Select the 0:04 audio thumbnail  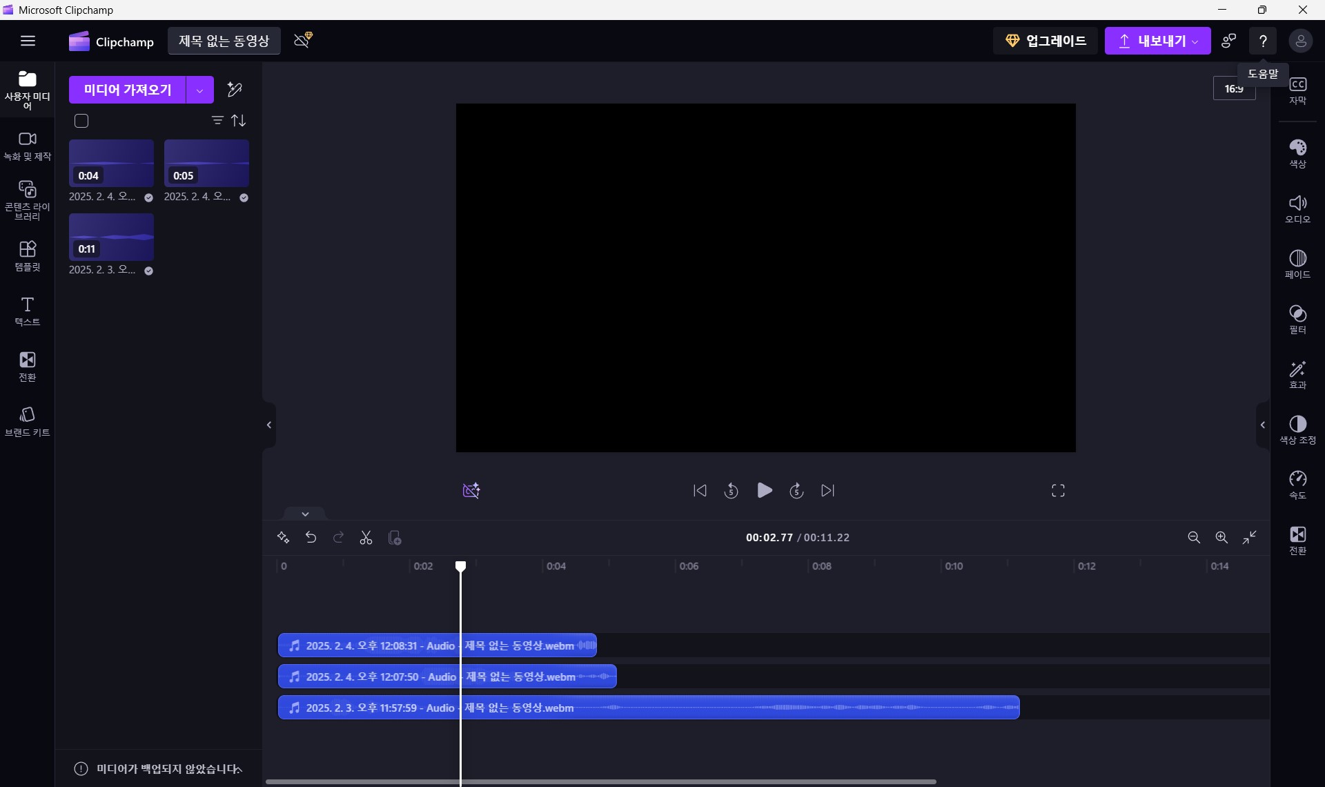click(111, 163)
